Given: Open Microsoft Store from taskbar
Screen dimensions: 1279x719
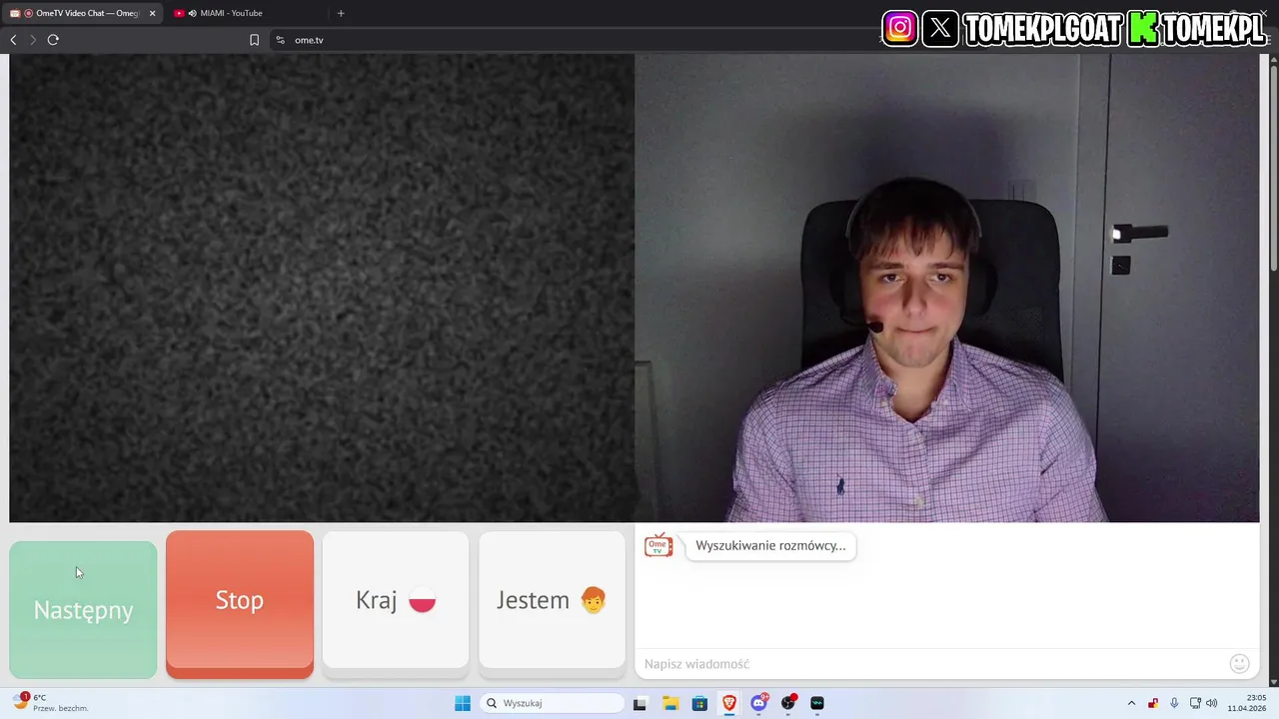Looking at the screenshot, I should (699, 703).
